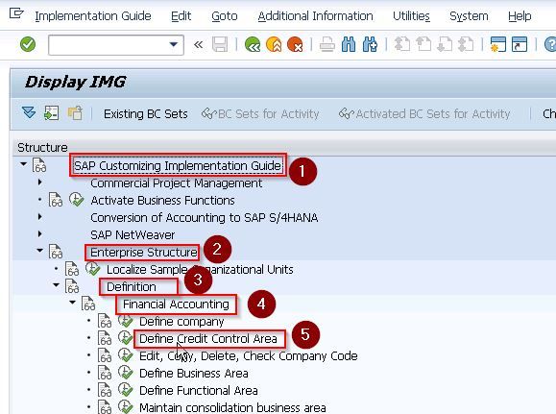
Task: Click the red Cancel icon
Action: [x=295, y=45]
